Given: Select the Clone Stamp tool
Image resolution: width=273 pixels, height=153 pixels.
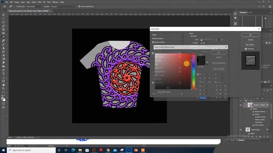Looking at the screenshot, I should point(3,48).
